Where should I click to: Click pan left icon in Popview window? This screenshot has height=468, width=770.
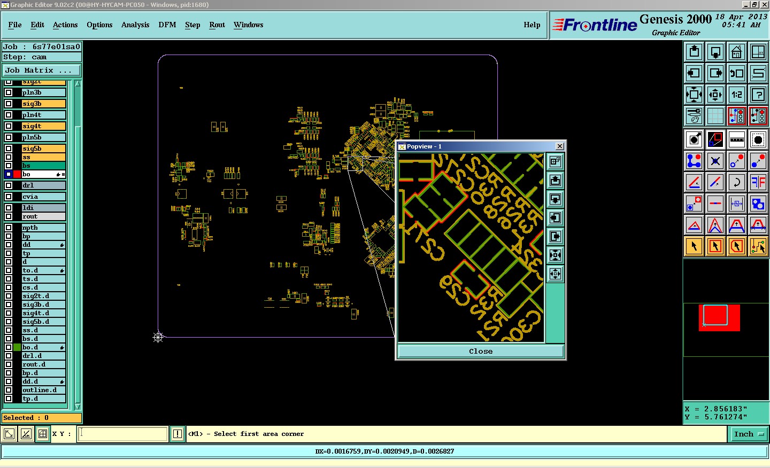(555, 217)
